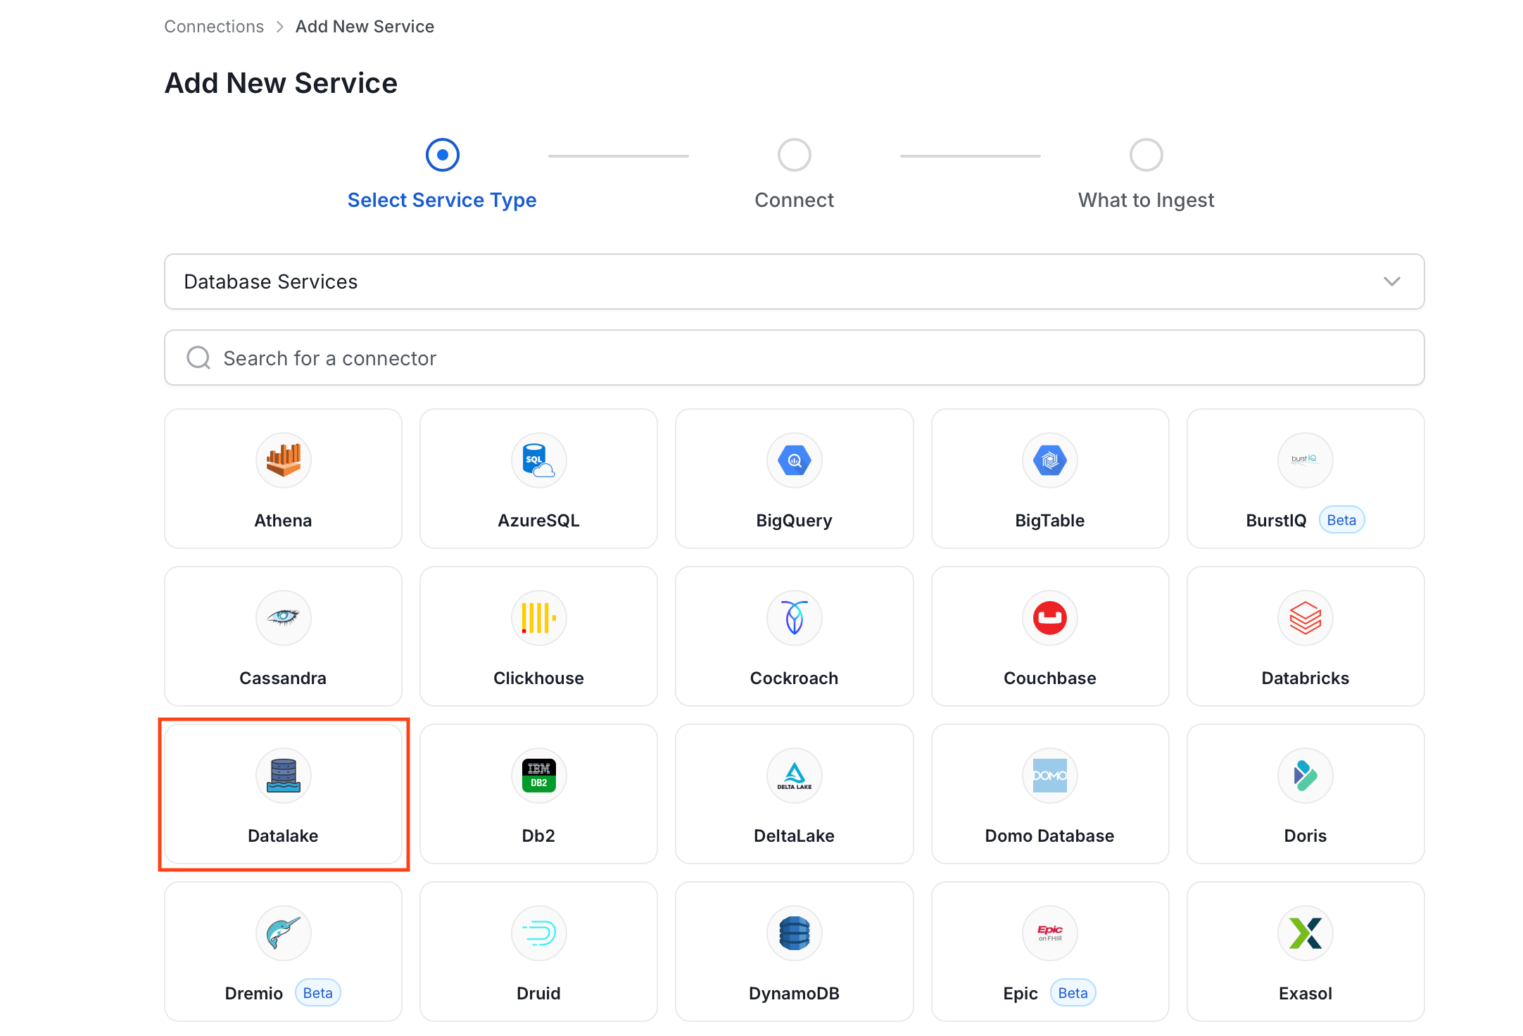1523x1036 pixels.
Task: Pick the Doris connector icon
Action: [1305, 776]
